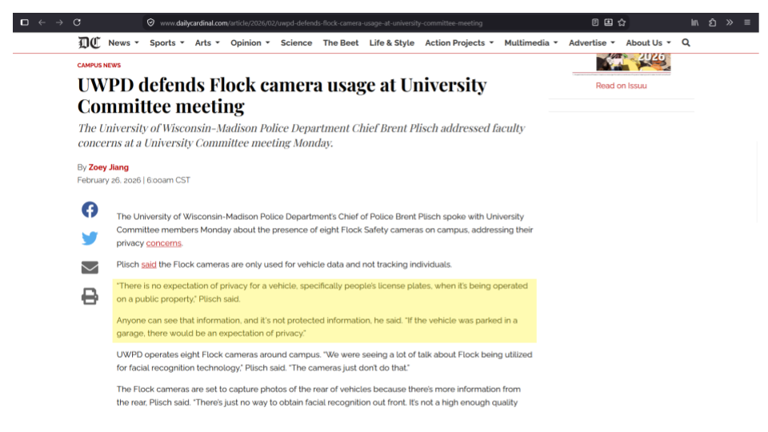Open the Life & Style section

[392, 43]
